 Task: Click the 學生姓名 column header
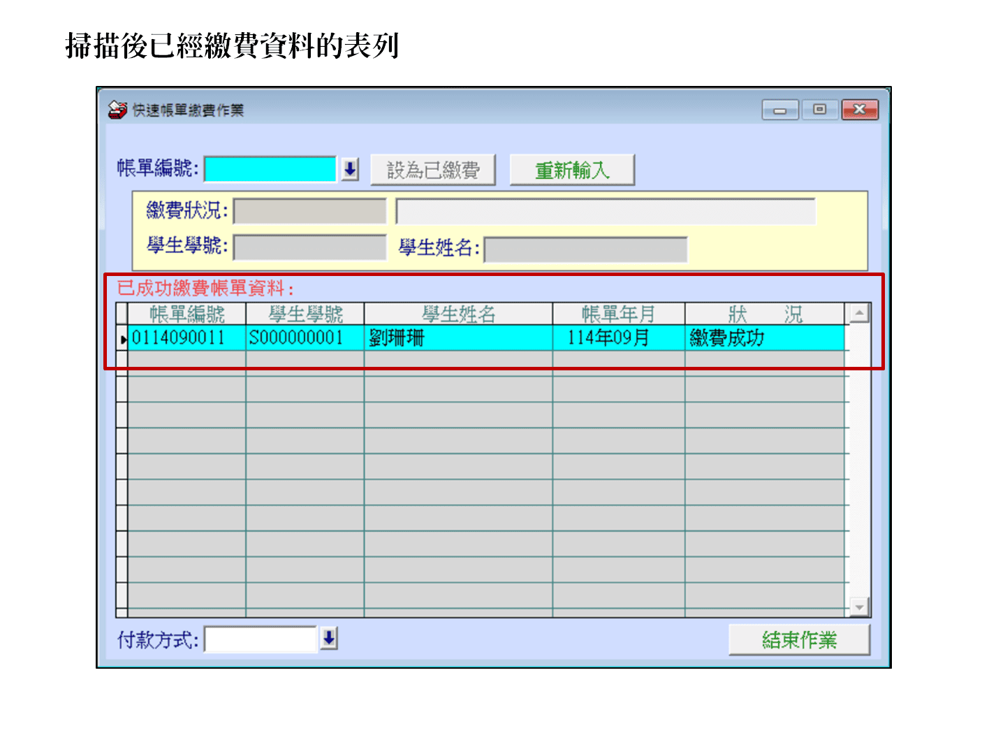(x=458, y=314)
